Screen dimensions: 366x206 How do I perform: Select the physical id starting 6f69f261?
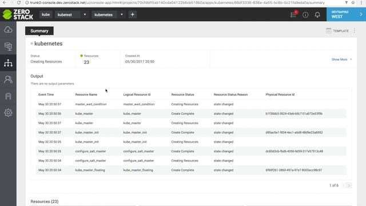(293, 170)
